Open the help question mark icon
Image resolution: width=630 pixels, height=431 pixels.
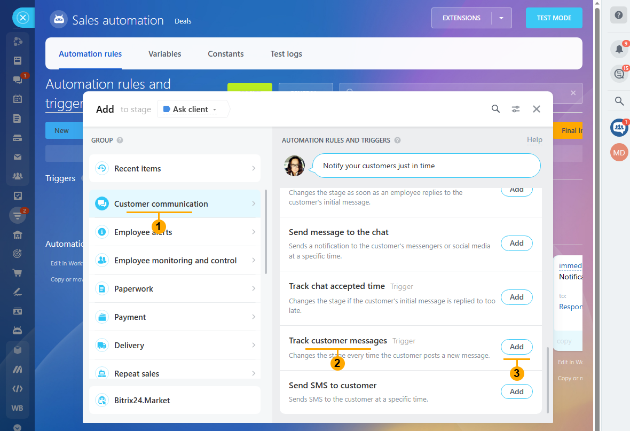619,15
